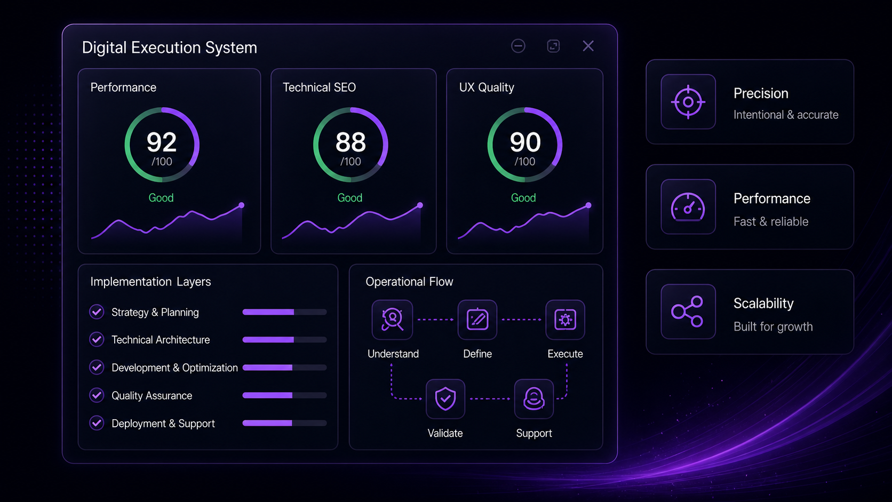Click the UX Quality trend chart
Image resolution: width=892 pixels, height=502 pixels.
[x=524, y=223]
